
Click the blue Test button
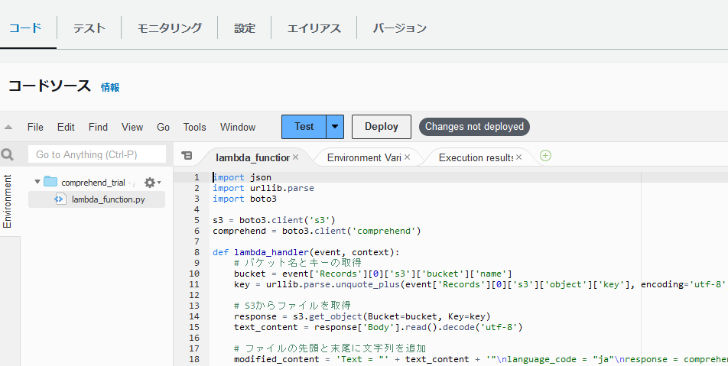coord(304,127)
